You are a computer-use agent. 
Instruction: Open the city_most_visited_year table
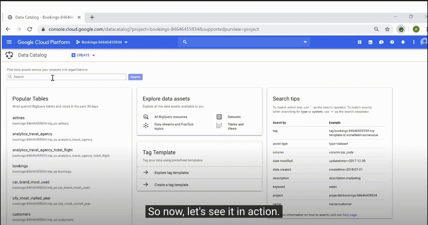(x=31, y=198)
